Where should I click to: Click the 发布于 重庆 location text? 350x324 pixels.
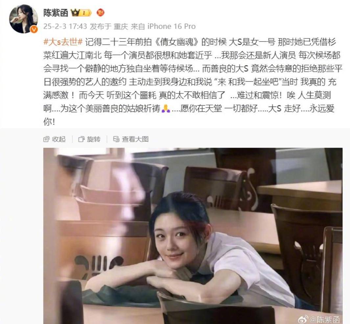coord(109,26)
